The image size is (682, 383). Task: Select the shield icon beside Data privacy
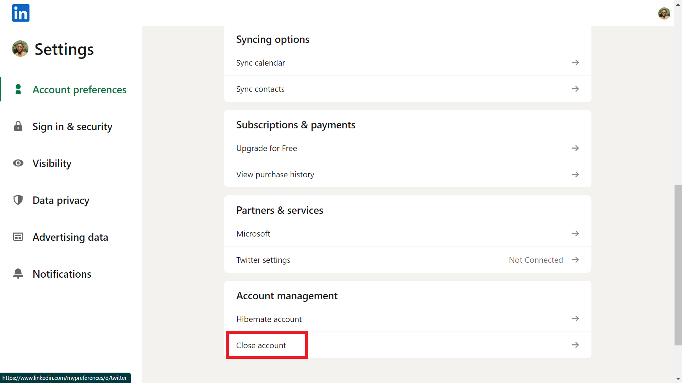tap(18, 200)
